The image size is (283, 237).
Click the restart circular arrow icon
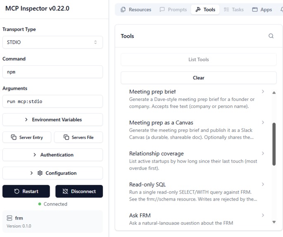[17, 192]
